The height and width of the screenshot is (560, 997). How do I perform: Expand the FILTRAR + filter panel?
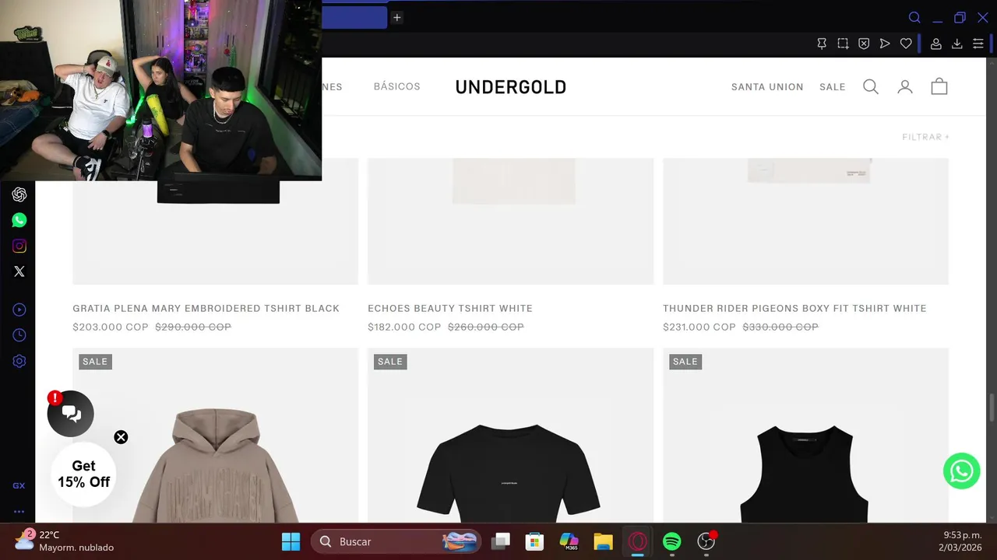pos(926,137)
